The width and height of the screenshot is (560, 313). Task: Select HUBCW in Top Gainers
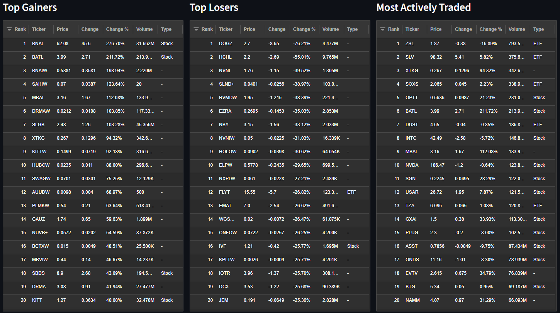41,165
